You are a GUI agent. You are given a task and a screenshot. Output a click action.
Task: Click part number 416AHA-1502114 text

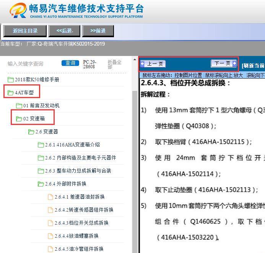(187, 174)
